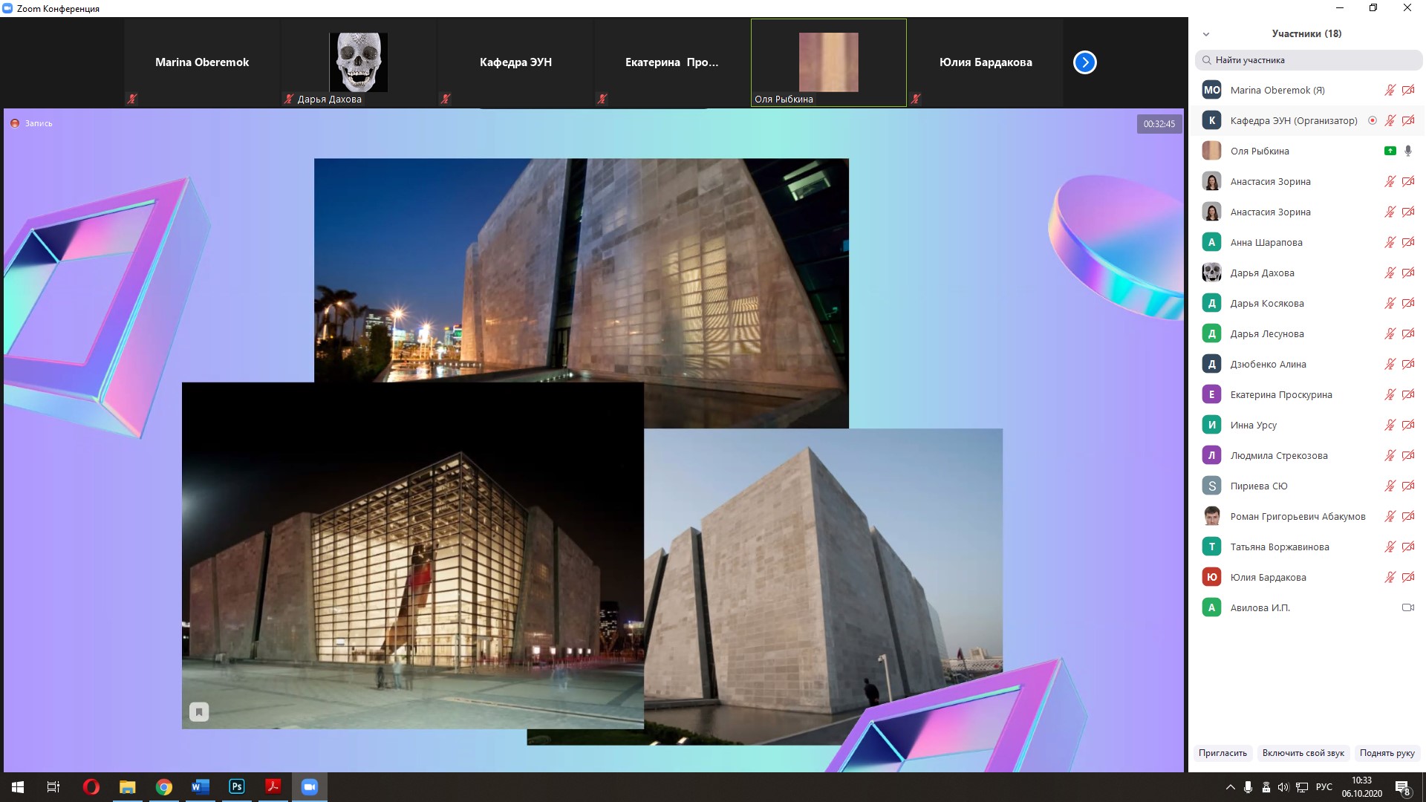
Task: Click Участники (18) panel title
Action: [x=1306, y=33]
